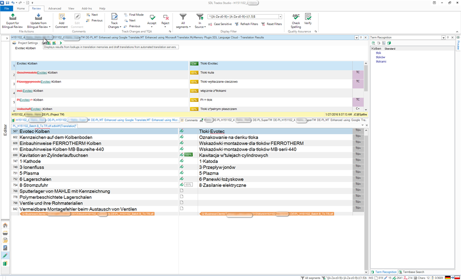The image size is (461, 280).
Task: Click first icon in Term Recognition toolbar
Action: click(x=373, y=43)
